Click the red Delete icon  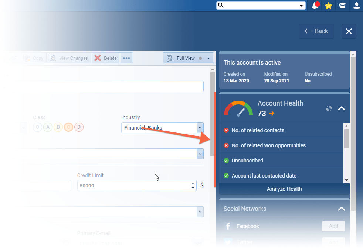[98, 58]
